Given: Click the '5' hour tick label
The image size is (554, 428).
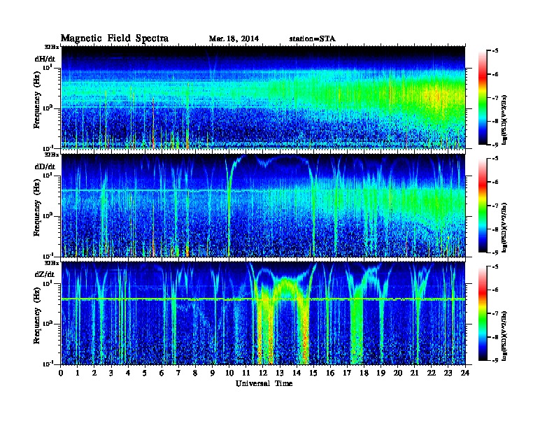Looking at the screenshot, I should [145, 373].
